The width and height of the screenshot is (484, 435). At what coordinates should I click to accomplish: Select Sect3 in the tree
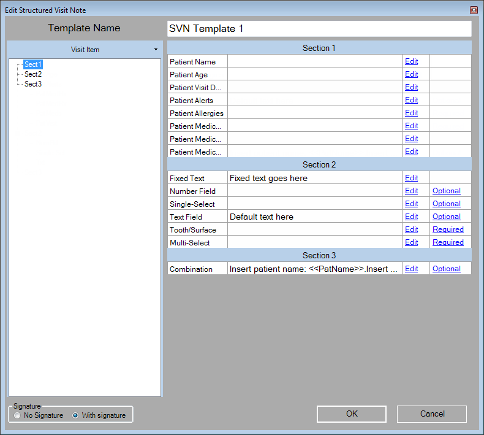point(33,84)
